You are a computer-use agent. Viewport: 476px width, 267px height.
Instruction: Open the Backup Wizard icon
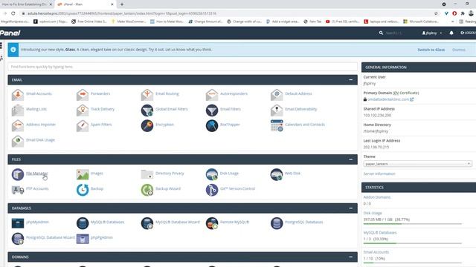(147, 190)
